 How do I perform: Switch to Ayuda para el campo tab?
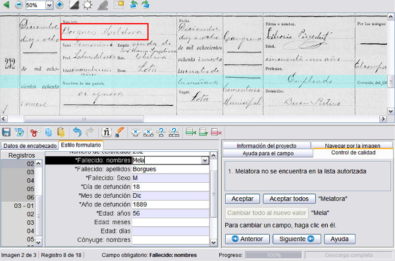click(x=268, y=153)
